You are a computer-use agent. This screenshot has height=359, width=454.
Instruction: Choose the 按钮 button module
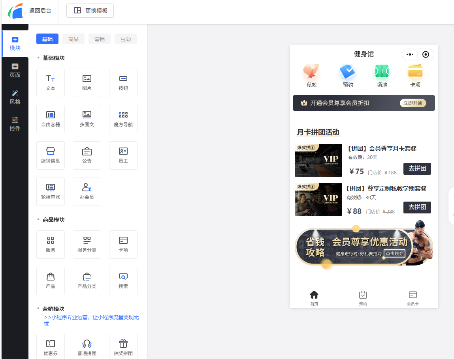[x=123, y=83]
